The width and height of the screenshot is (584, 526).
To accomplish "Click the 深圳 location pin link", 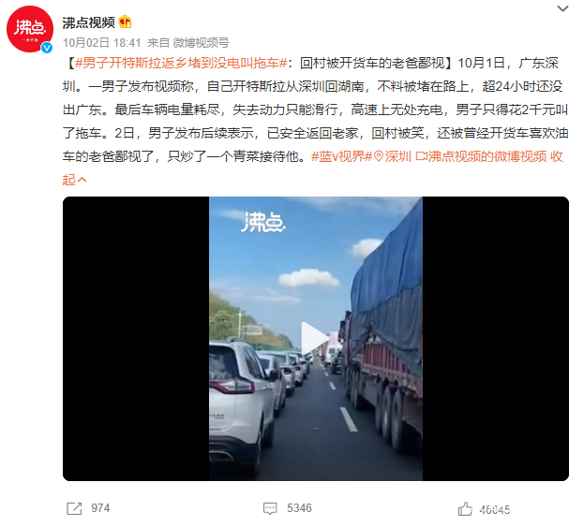I will click(393, 156).
